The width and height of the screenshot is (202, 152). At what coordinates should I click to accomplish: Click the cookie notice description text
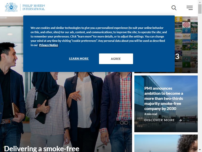[x=99, y=36]
